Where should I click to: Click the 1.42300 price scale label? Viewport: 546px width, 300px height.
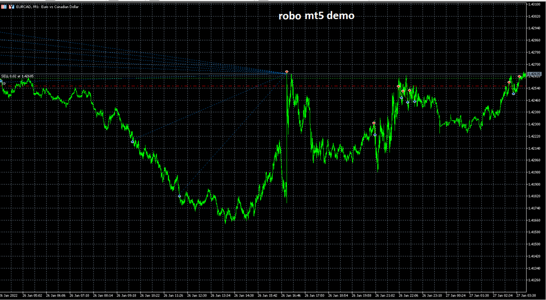tap(534, 124)
